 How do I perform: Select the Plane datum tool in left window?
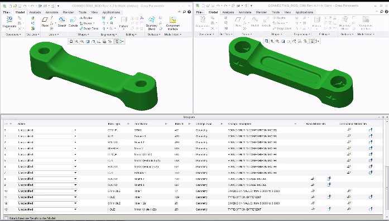click(45, 22)
